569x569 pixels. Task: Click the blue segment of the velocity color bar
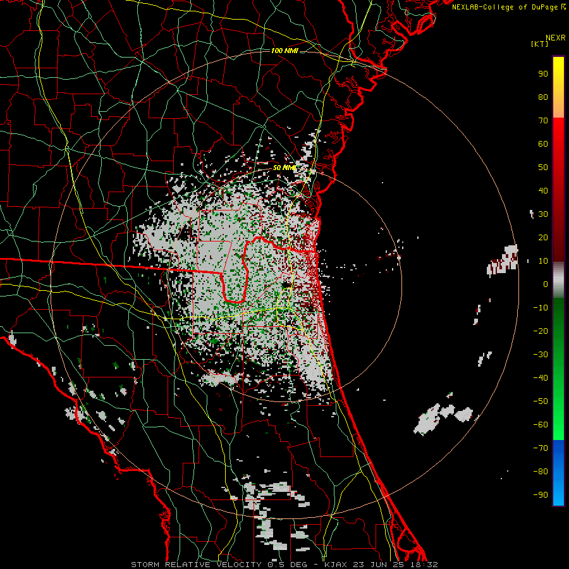point(558,472)
